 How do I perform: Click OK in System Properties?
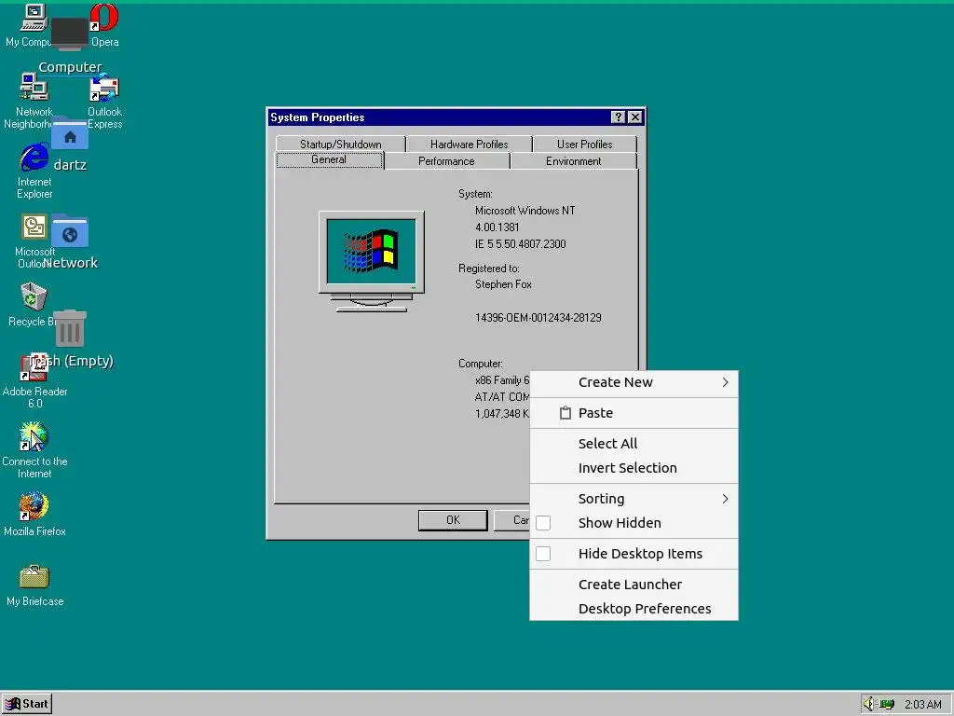[x=453, y=520]
